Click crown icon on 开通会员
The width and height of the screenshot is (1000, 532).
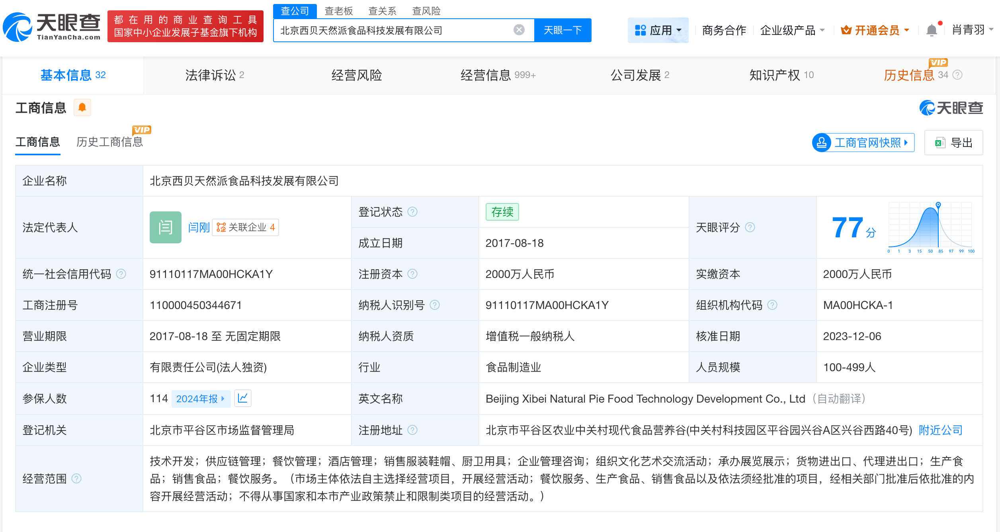(x=846, y=30)
